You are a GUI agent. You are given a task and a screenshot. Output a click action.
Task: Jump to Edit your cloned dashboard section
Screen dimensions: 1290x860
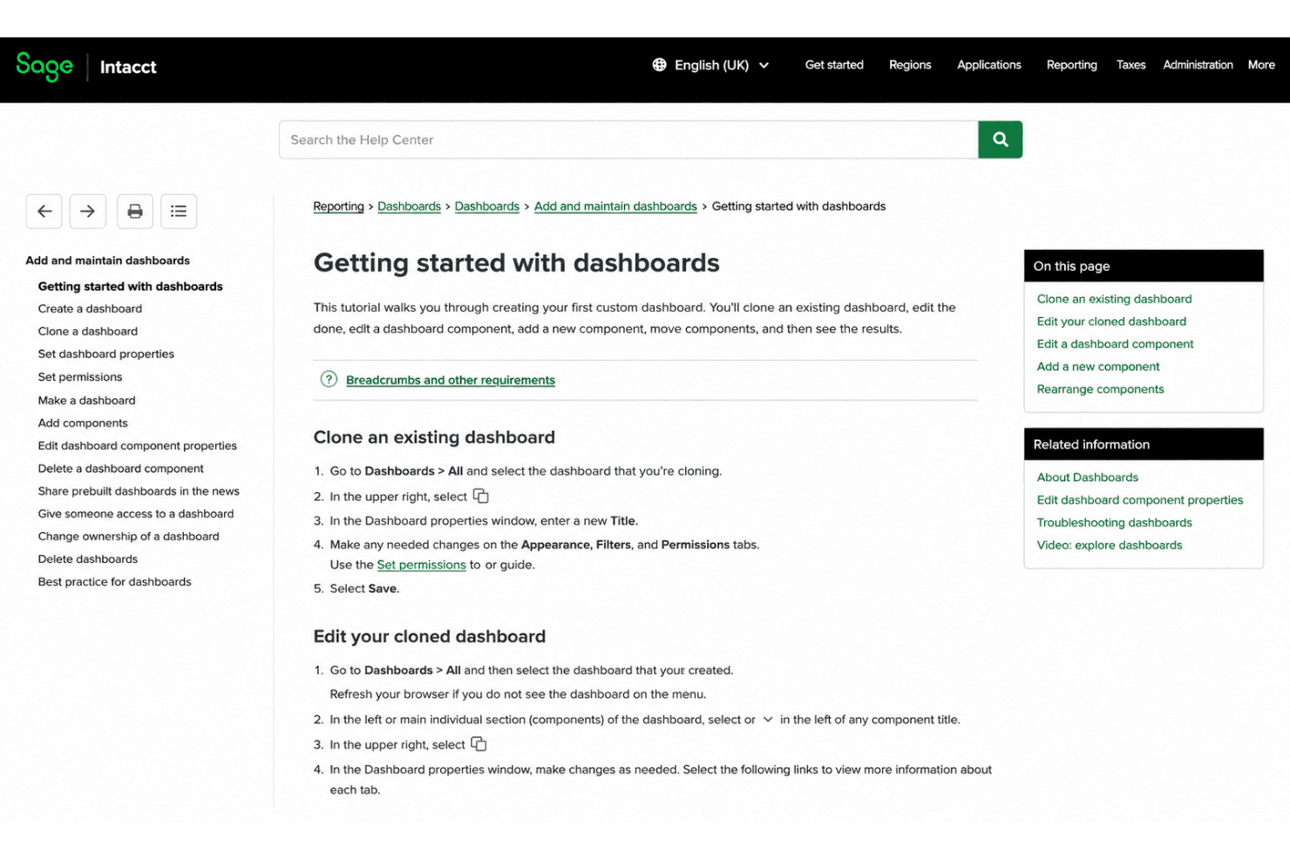[x=1111, y=322]
